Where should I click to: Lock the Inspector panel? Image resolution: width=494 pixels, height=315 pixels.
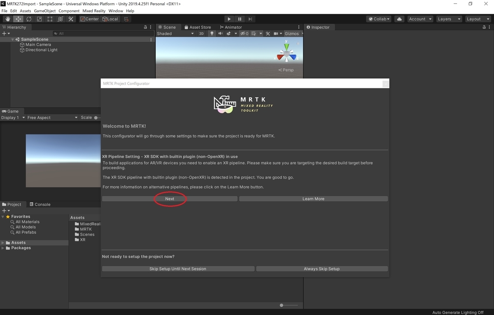pyautogui.click(x=483, y=27)
